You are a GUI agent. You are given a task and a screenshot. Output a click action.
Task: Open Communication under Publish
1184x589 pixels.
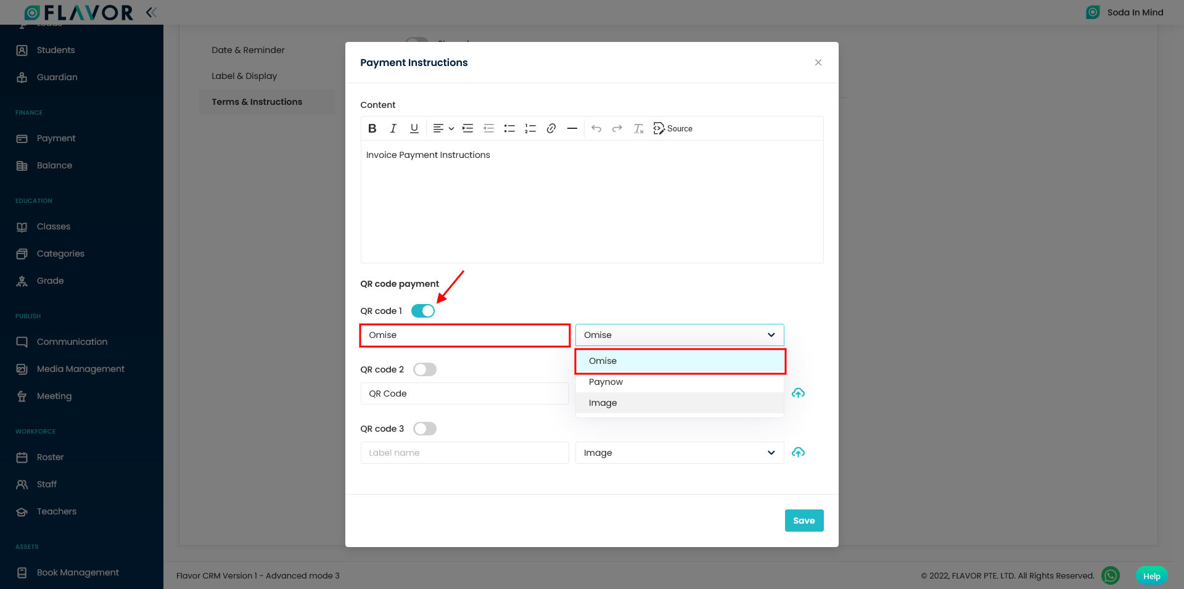pos(72,342)
